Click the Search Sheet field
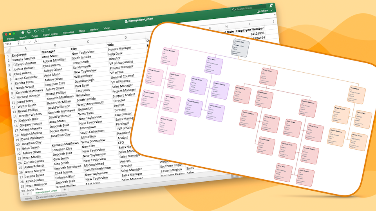The height and width of the screenshot is (211, 376). pos(249,8)
